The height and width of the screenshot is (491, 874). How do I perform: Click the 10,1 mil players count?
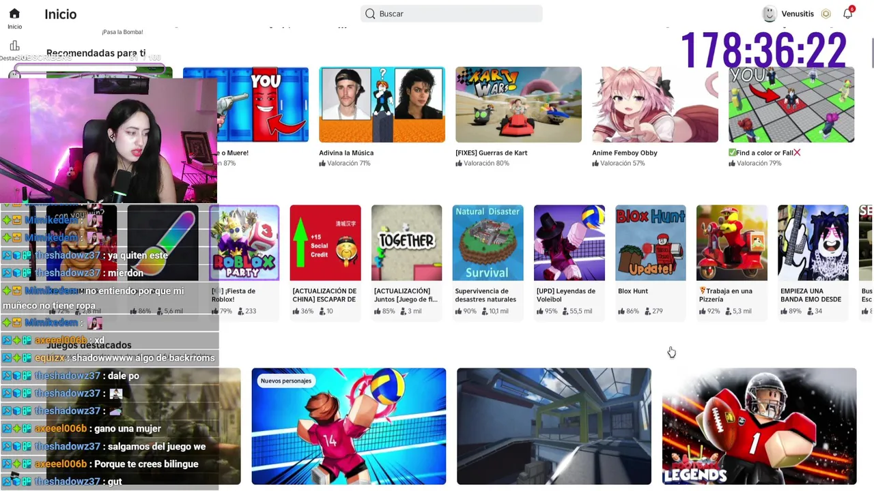tap(495, 311)
